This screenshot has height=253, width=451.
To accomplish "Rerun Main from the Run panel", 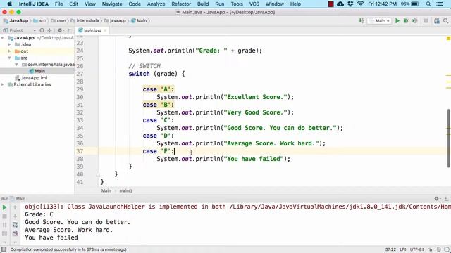I will (4, 207).
